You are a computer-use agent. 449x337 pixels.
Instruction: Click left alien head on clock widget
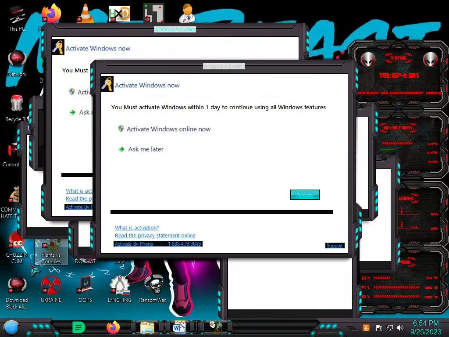[368, 59]
